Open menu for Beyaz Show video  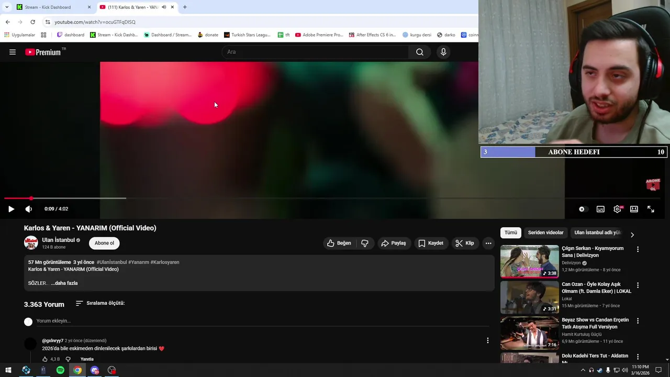(638, 320)
